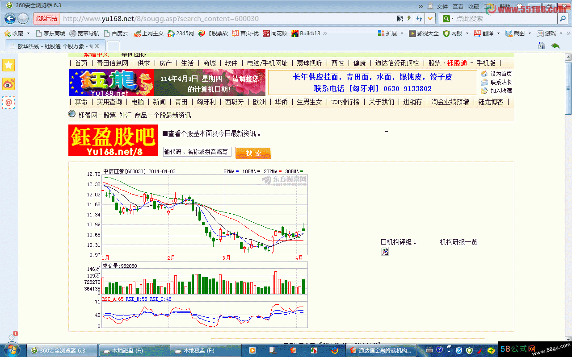
Task: Open the yellow star favorites sidebar icon
Action: [8, 65]
